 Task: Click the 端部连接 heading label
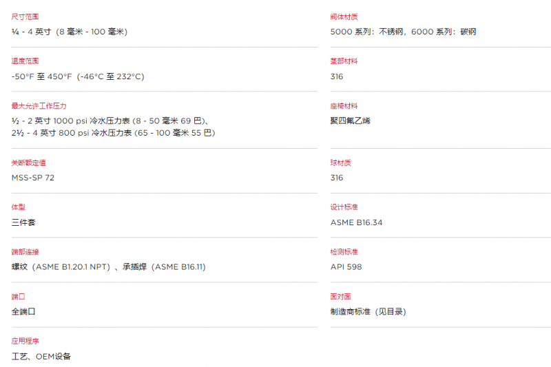coord(25,252)
